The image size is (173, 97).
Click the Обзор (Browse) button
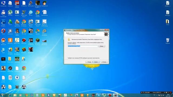[x=102, y=46]
